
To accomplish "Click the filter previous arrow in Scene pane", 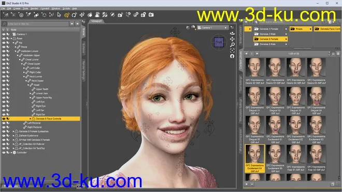I will 72,24.
